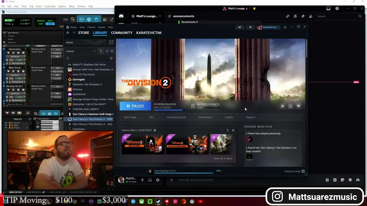Switch to Steam STORE tab

(83, 33)
